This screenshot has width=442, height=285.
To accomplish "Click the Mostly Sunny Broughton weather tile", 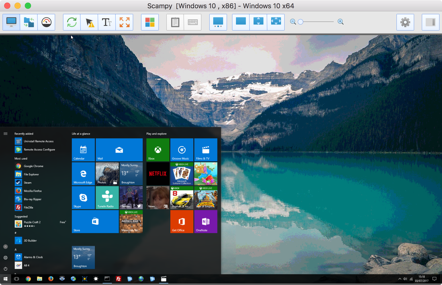I will point(131,173).
